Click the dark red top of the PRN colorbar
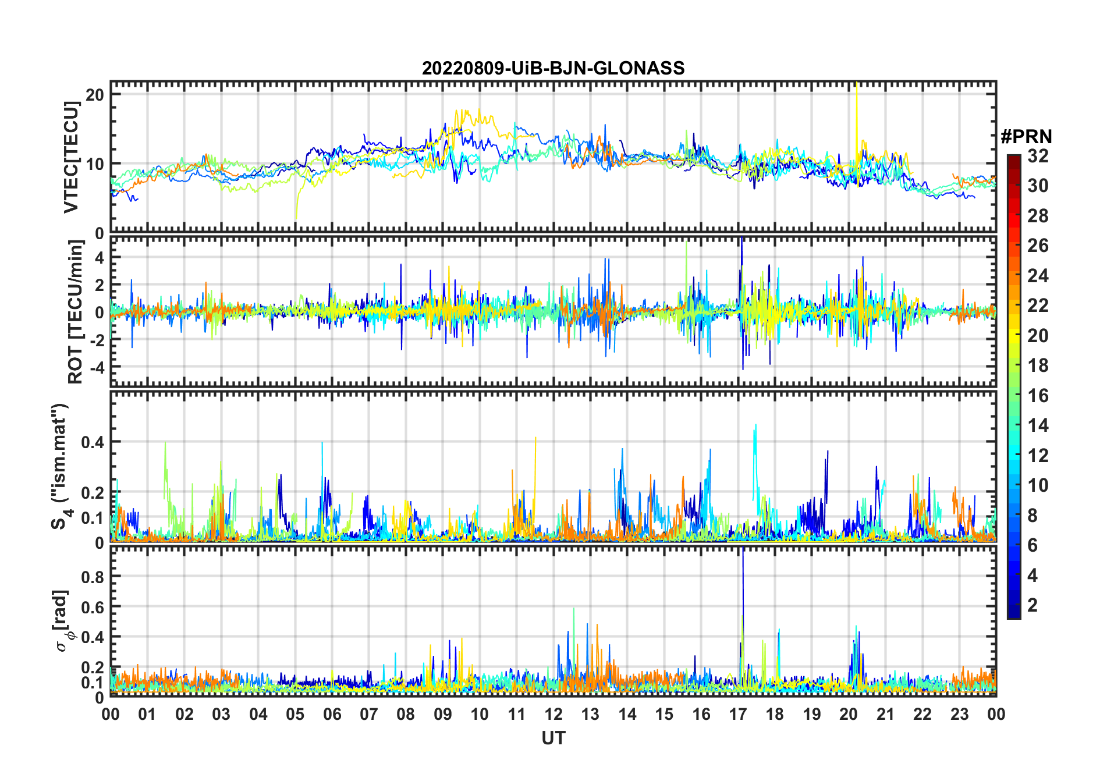 [x=1013, y=159]
